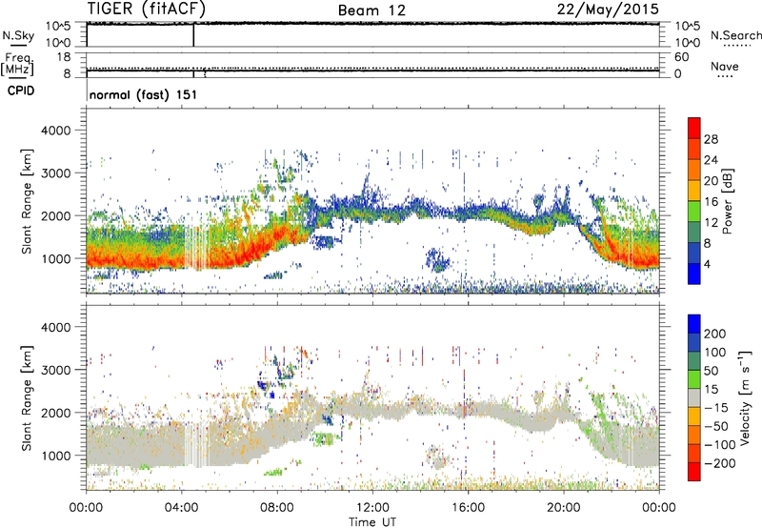Select the Freq. [MHz] axis label

(x=17, y=65)
